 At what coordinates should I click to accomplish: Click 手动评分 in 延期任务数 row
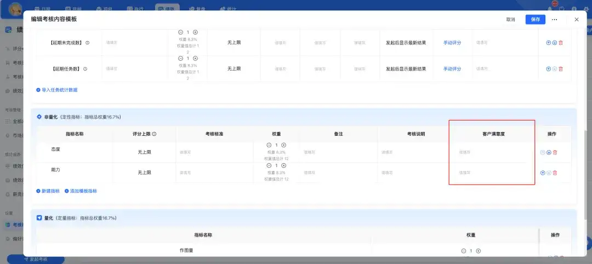pos(452,69)
